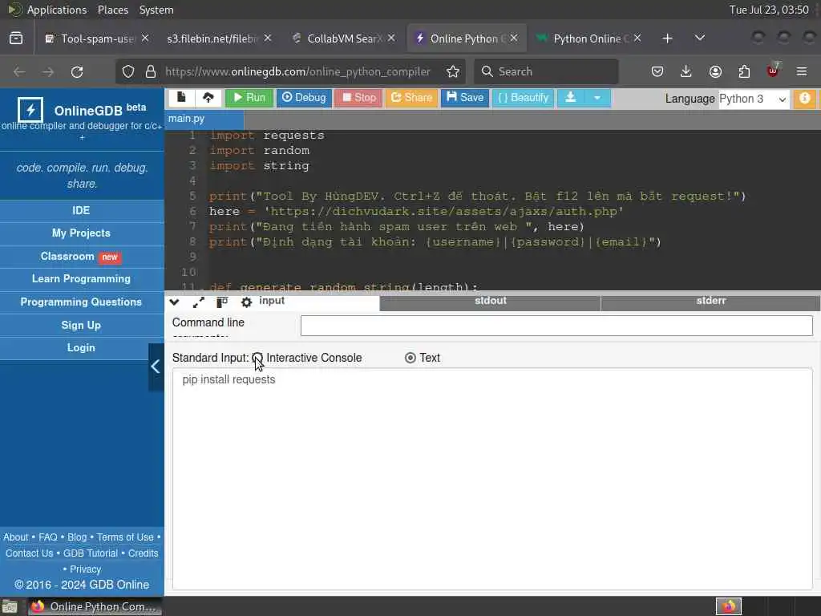Run the Python program
The height and width of the screenshot is (616, 821).
[x=249, y=97]
